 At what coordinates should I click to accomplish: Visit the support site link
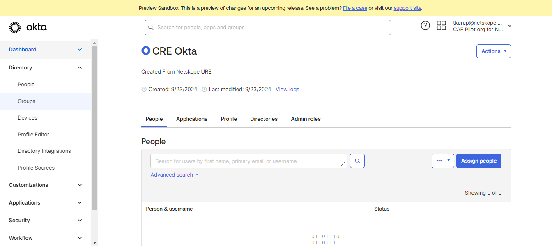point(407,8)
